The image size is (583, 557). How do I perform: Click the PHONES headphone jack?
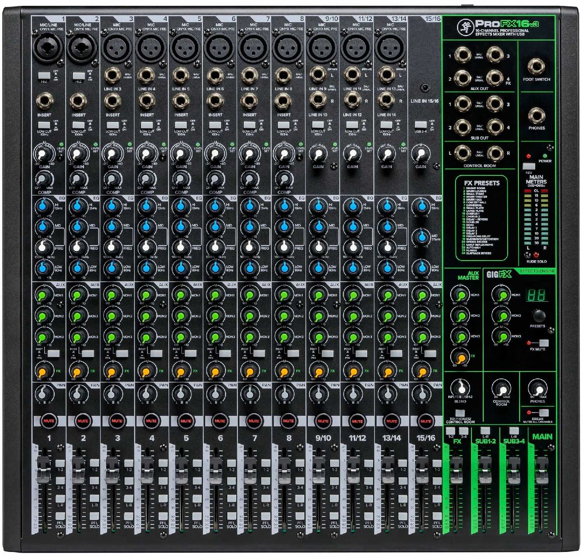pyautogui.click(x=536, y=116)
